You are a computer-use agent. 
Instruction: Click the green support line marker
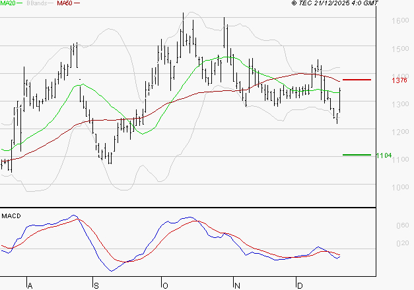(x=357, y=155)
